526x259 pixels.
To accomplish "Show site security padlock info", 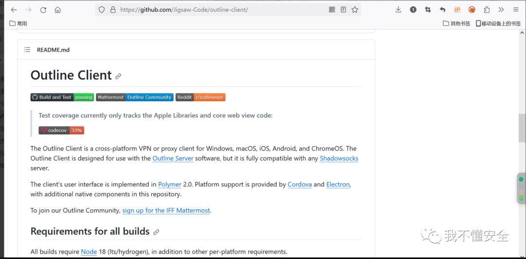I will point(113,10).
